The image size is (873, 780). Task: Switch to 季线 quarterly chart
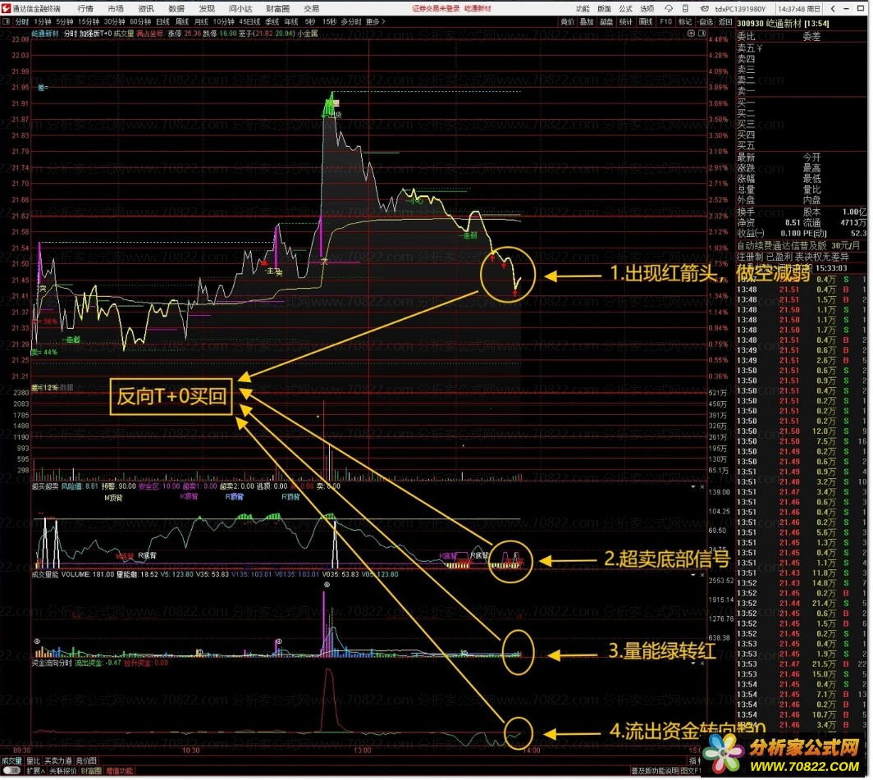click(x=272, y=21)
